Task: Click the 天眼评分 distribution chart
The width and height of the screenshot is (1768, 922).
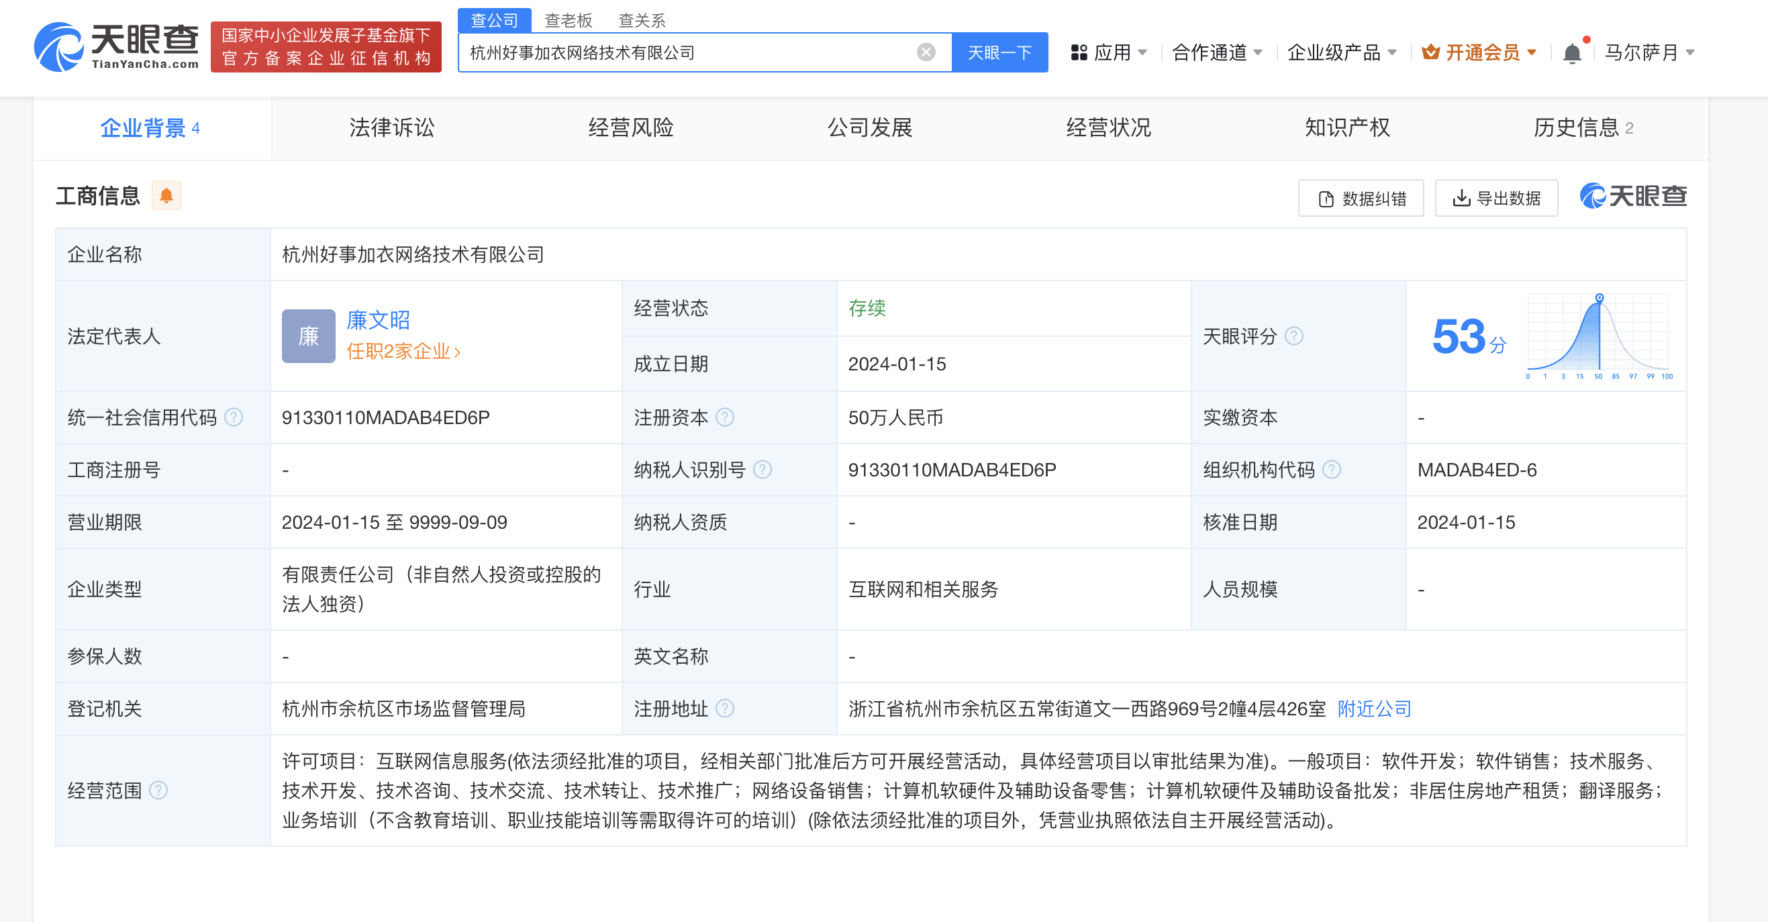Action: coord(1599,336)
